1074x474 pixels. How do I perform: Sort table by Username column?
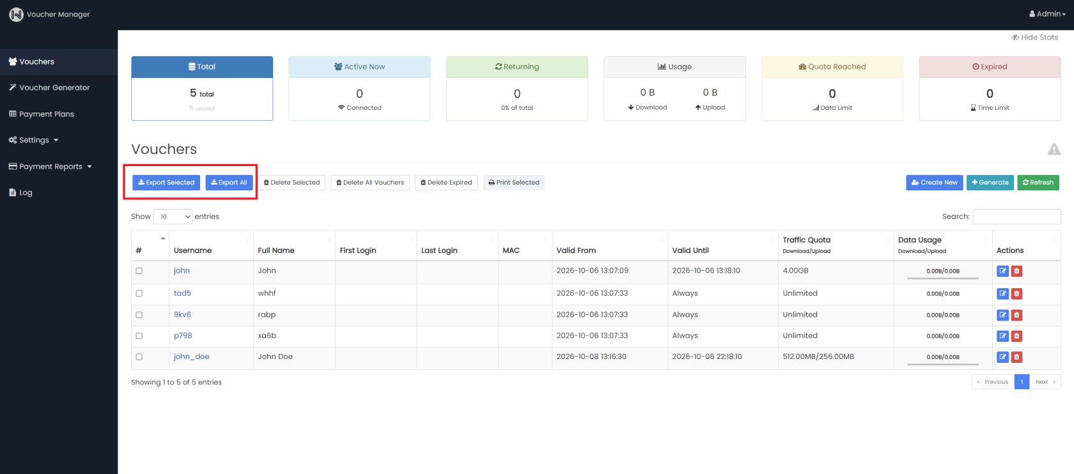211,246
